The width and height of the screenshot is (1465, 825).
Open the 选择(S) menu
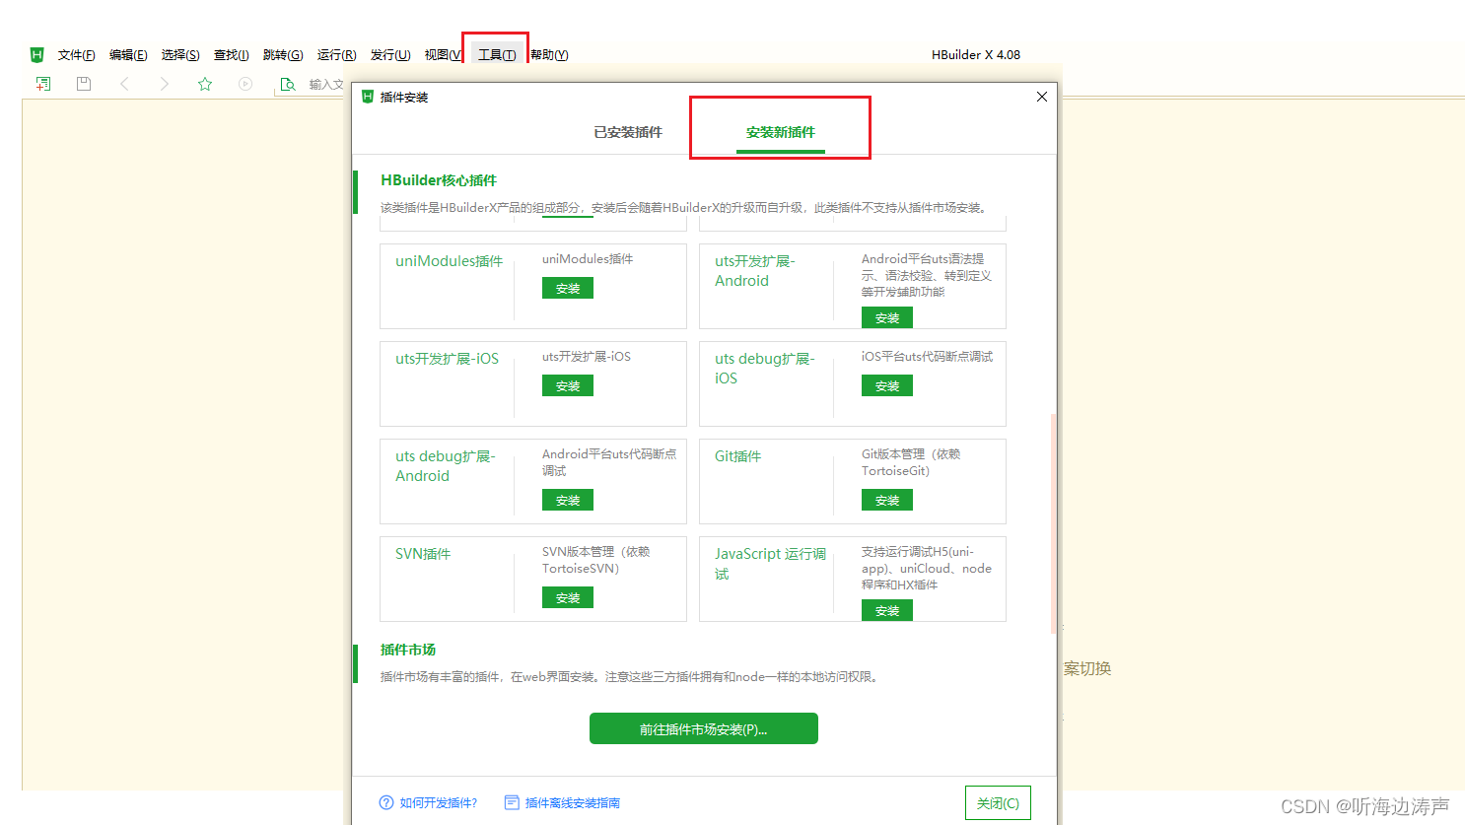point(180,55)
